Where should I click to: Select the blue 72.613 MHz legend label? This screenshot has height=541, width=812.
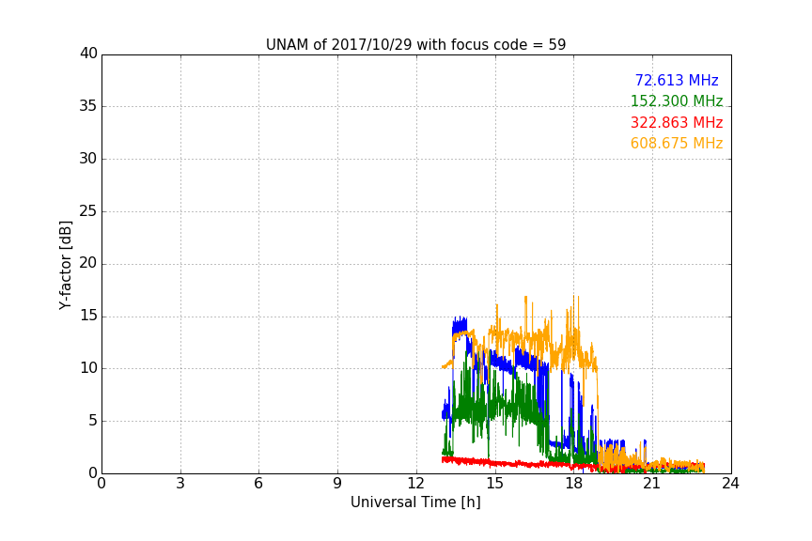[x=677, y=80]
